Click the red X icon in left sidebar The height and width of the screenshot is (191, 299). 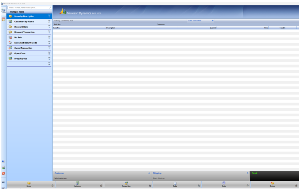pyautogui.click(x=3, y=173)
